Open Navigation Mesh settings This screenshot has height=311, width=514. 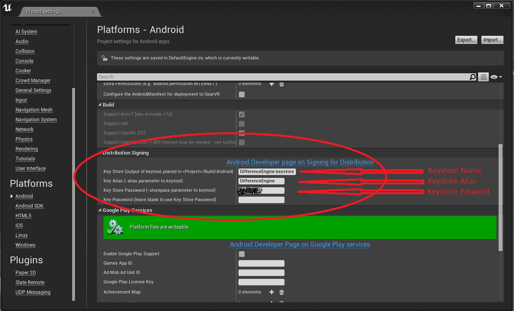pyautogui.click(x=34, y=110)
